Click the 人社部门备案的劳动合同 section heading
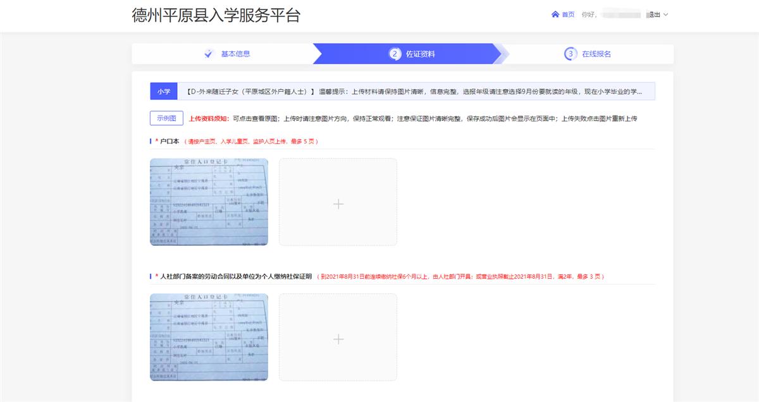Screen dimensions: 759x402 pyautogui.click(x=236, y=276)
